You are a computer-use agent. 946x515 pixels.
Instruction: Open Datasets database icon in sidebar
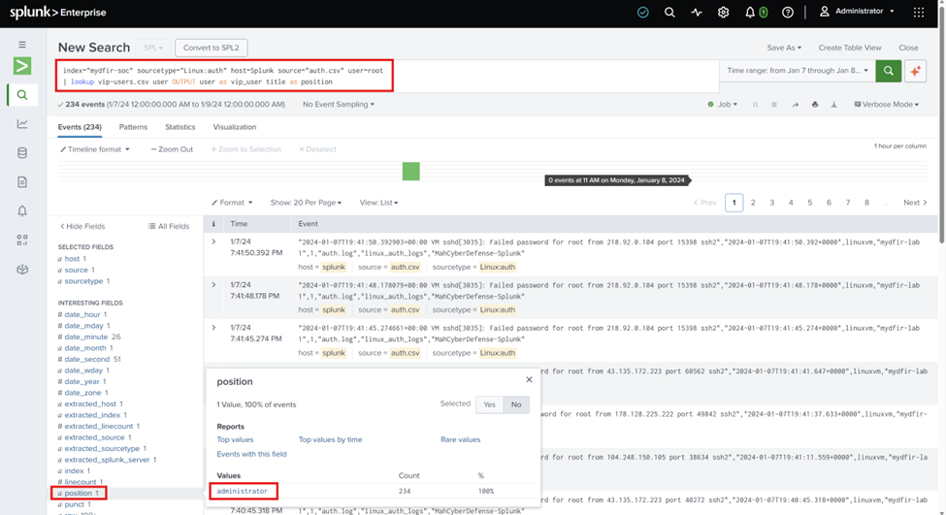(22, 152)
